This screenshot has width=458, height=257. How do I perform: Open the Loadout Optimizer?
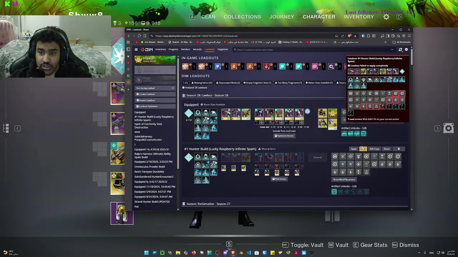155,106
